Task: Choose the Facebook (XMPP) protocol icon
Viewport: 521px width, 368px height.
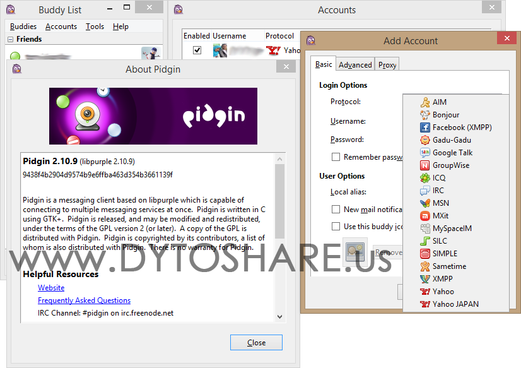Action: (x=424, y=128)
